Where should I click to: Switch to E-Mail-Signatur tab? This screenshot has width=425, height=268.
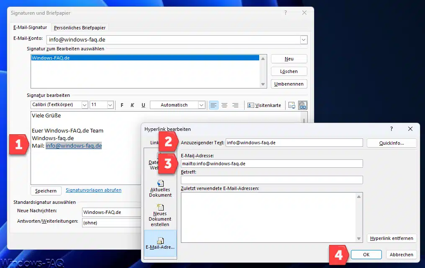coord(30,27)
